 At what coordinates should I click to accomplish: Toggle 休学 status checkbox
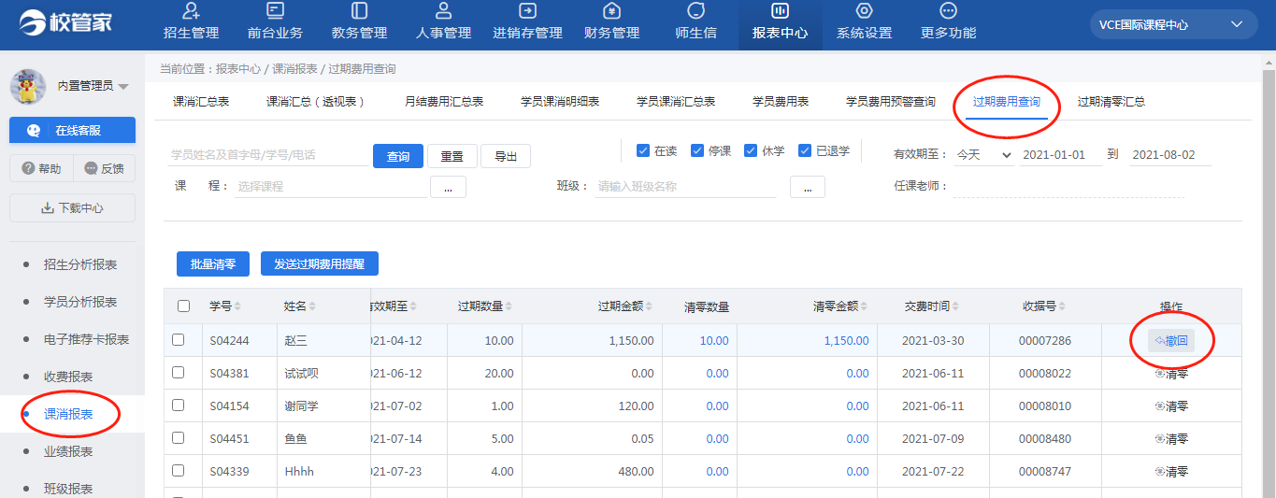(750, 150)
